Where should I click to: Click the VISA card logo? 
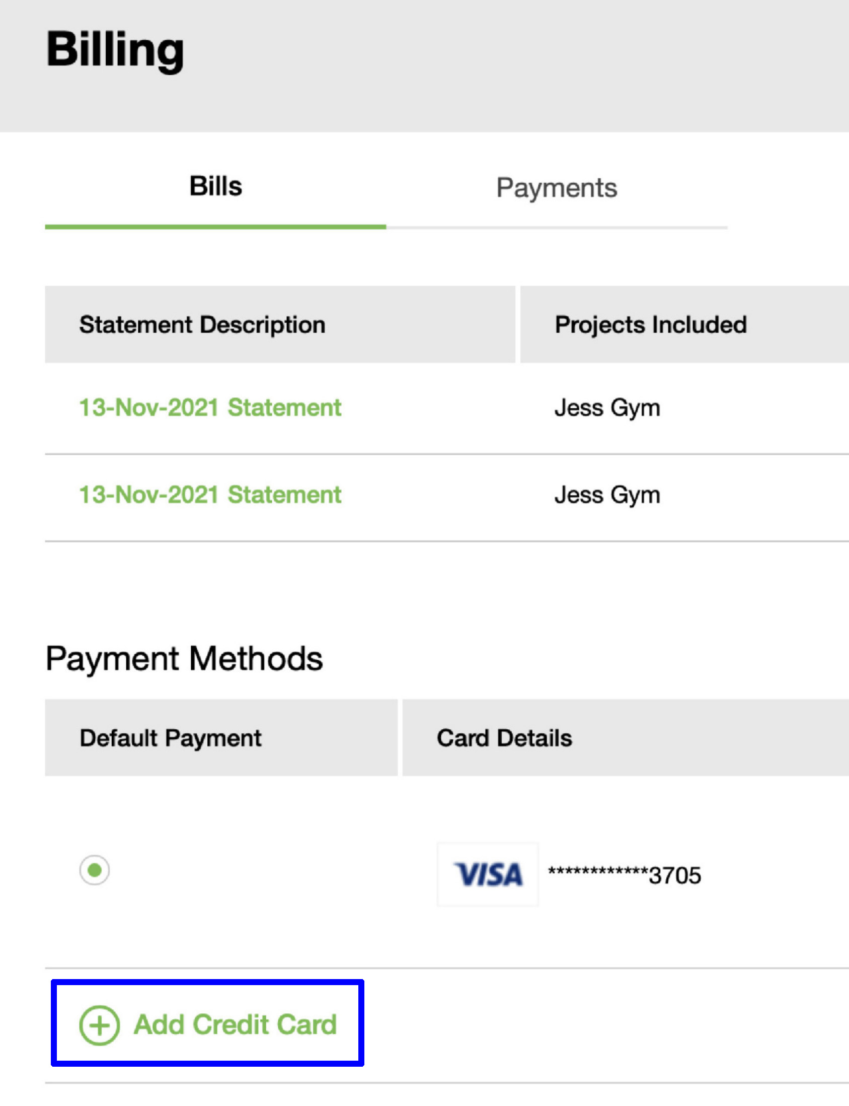[488, 874]
